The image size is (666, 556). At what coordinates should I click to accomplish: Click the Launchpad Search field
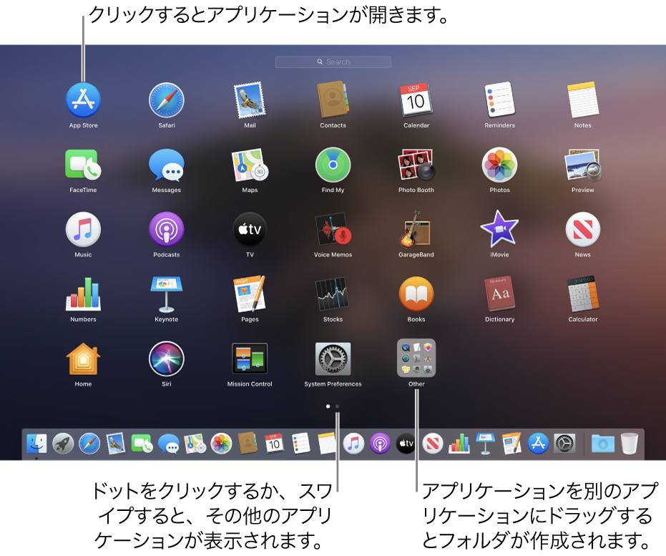[x=333, y=62]
